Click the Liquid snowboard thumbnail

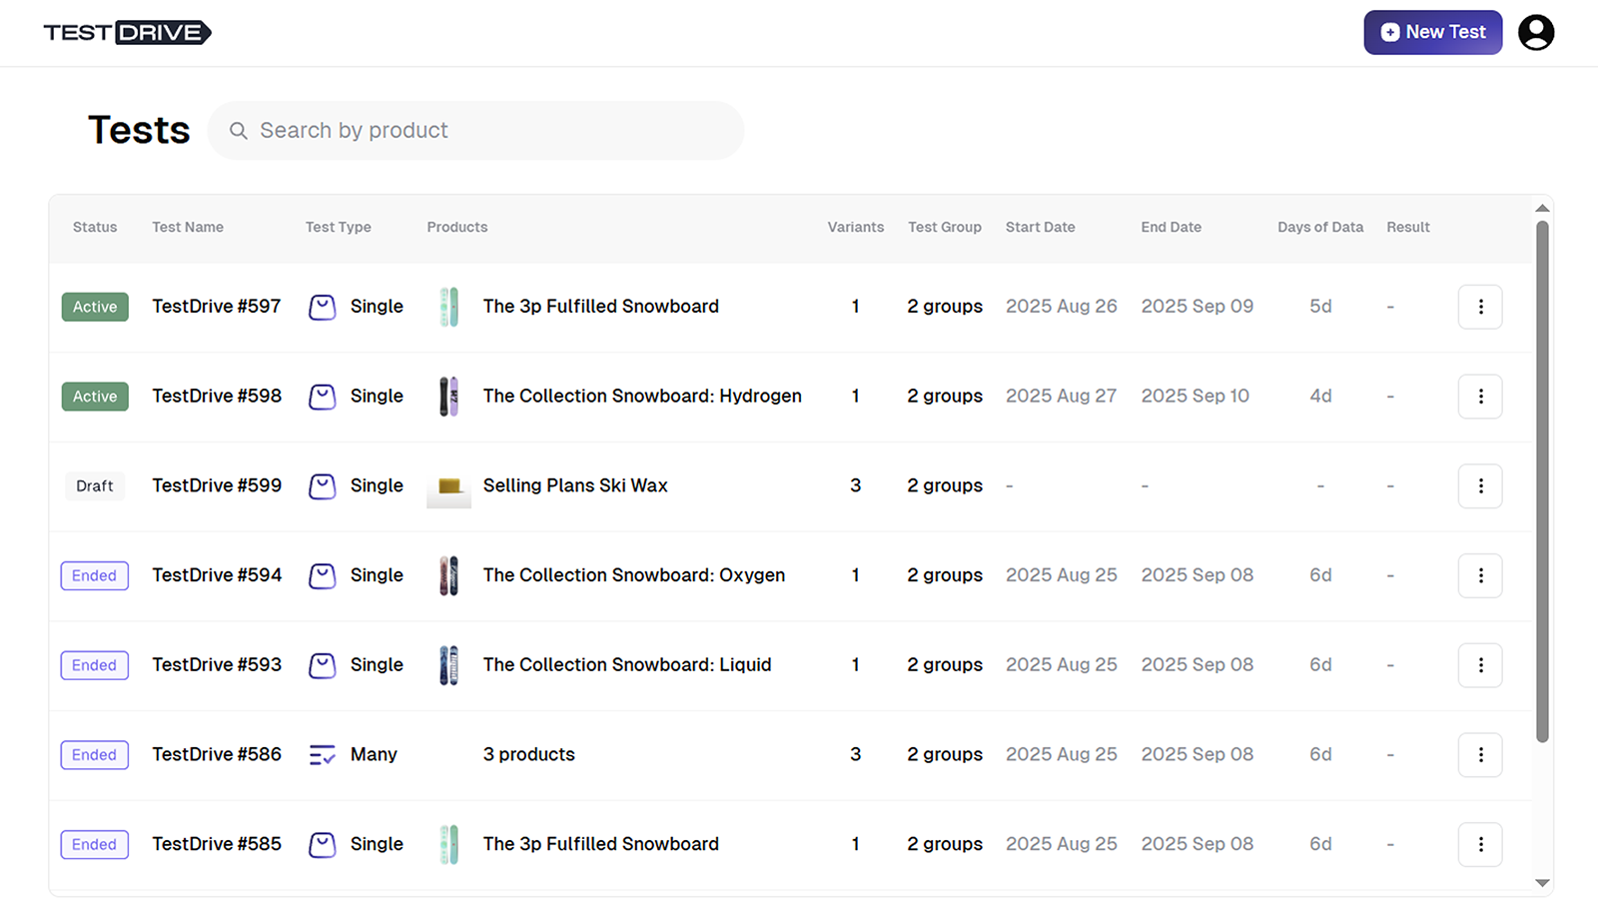pos(449,665)
